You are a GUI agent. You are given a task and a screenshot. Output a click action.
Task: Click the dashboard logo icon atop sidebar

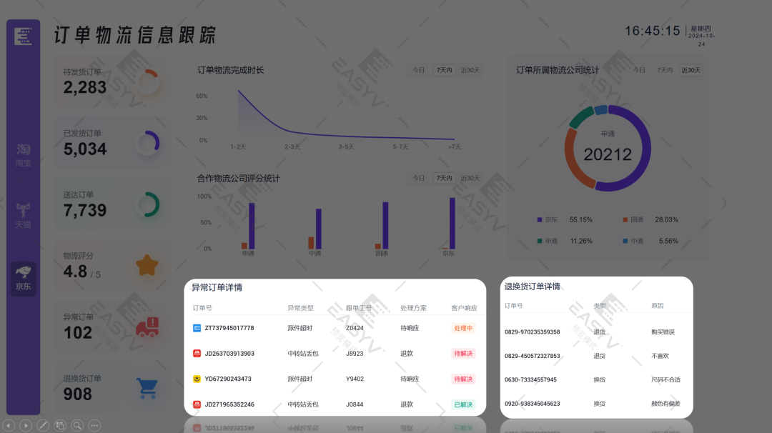pos(23,36)
